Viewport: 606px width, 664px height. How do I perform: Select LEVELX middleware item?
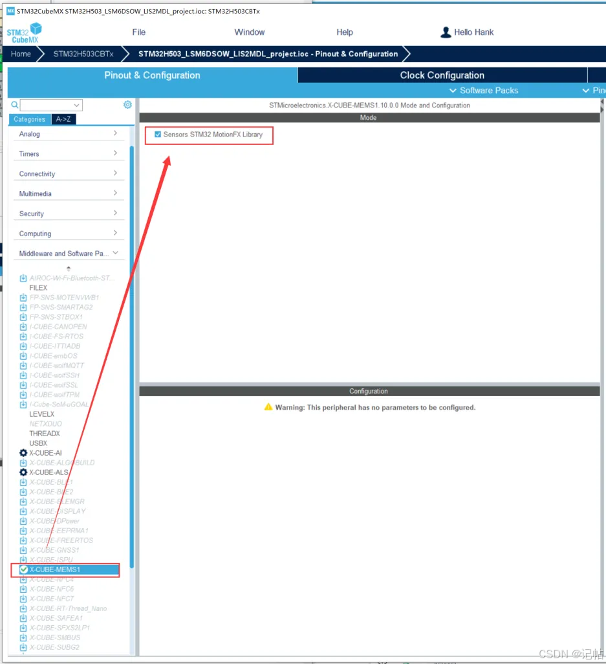pos(41,414)
